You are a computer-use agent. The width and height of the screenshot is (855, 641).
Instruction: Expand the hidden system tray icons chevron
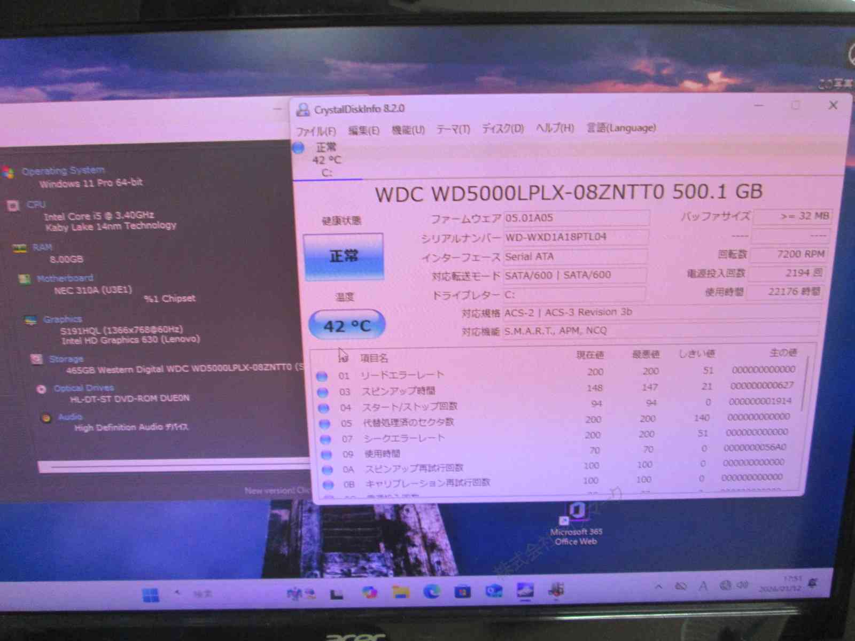click(658, 587)
